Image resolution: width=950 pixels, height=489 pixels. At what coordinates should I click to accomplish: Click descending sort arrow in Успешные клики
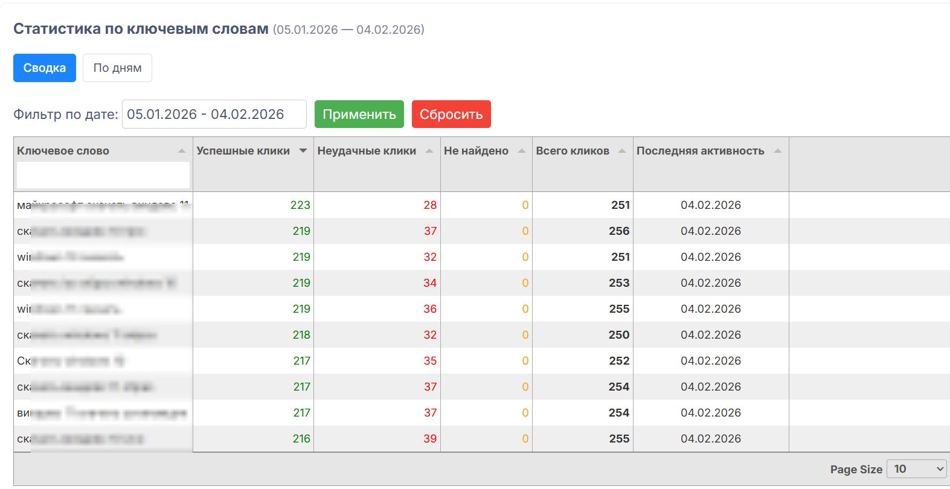(x=303, y=151)
